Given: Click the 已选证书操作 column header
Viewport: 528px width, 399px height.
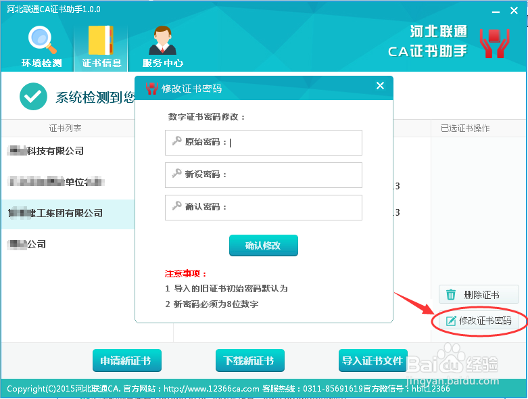Looking at the screenshot, I should pos(465,128).
